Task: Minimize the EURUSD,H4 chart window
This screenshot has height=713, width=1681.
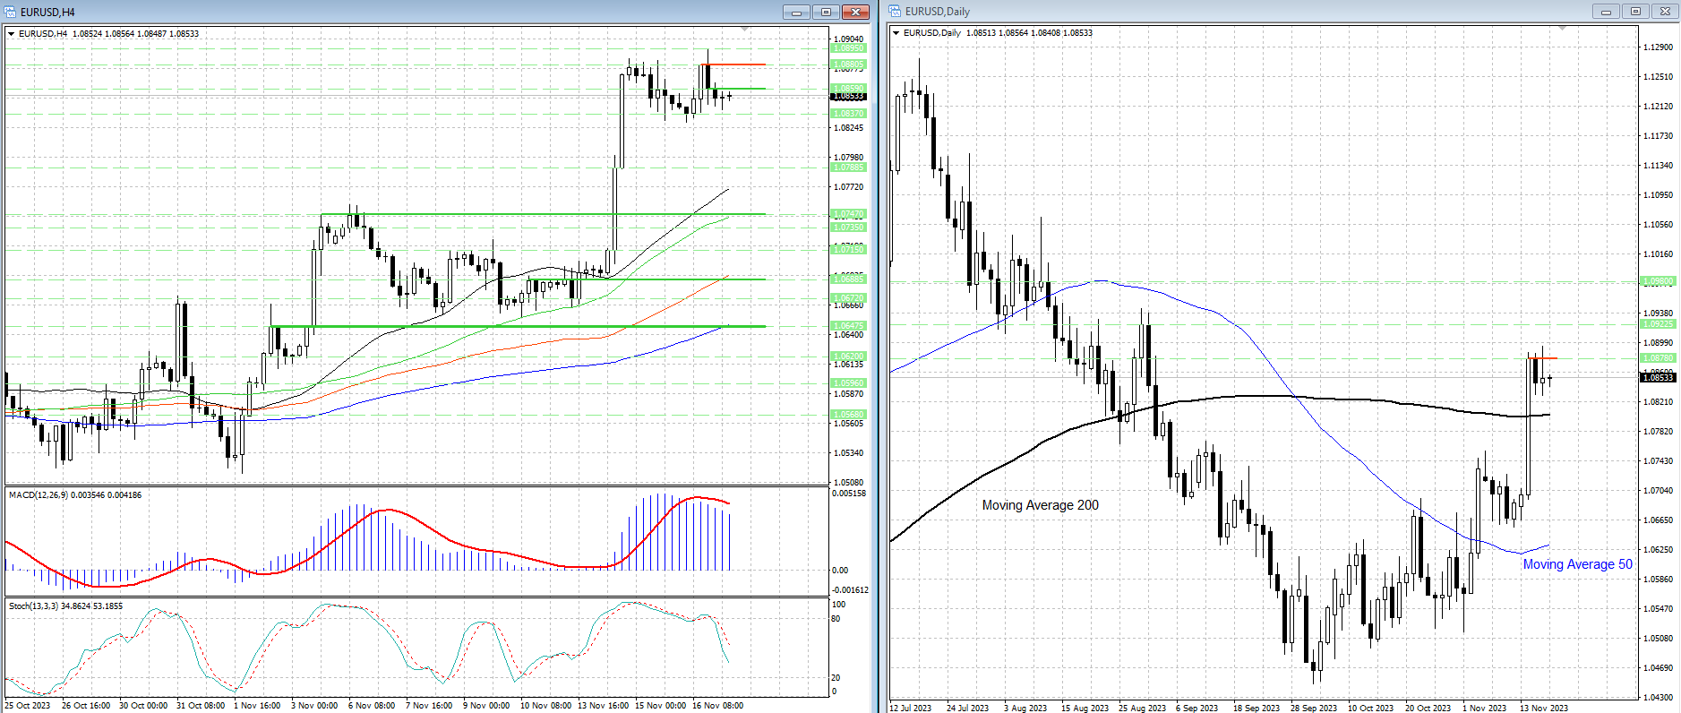Action: 795,12
